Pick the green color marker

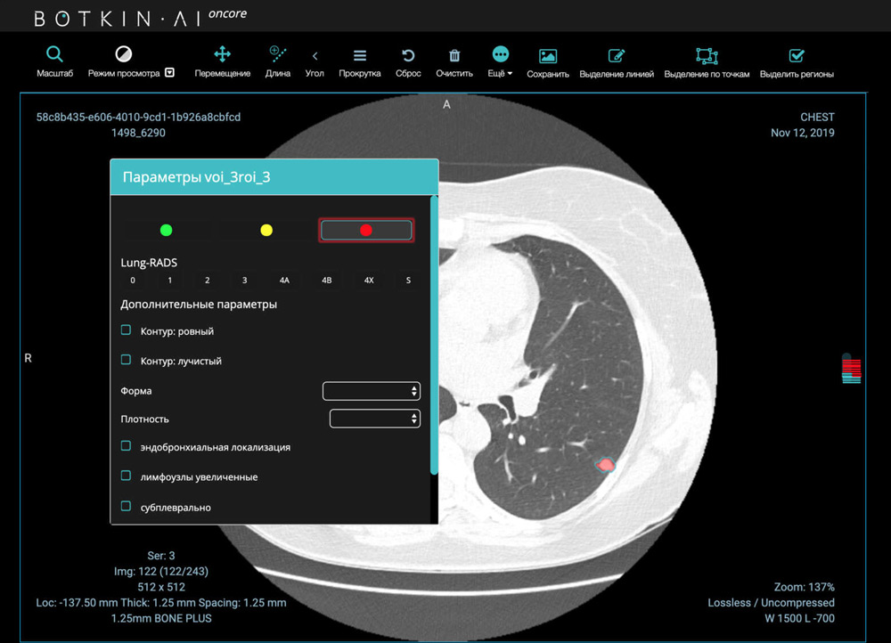(166, 231)
